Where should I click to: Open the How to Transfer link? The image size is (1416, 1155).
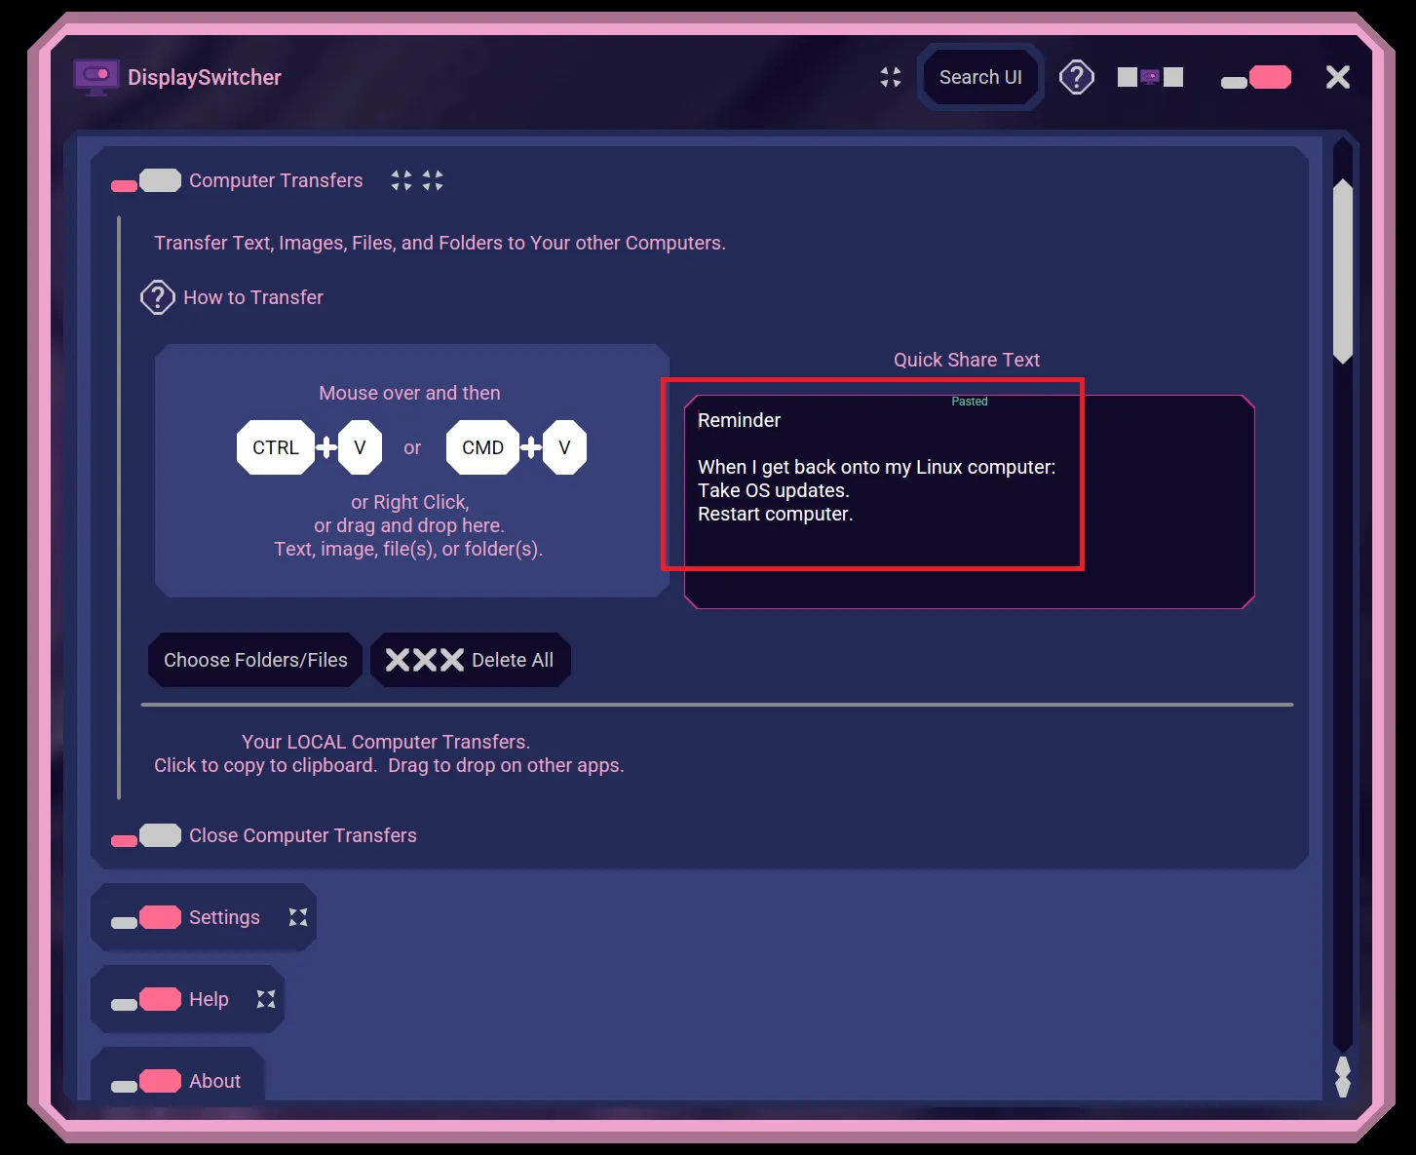tap(253, 297)
